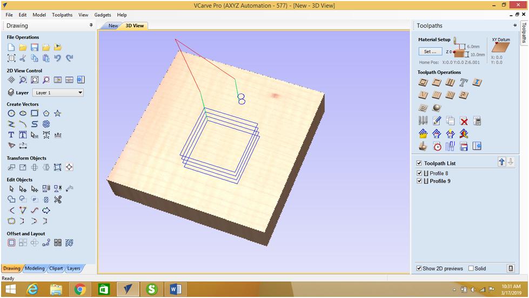Switch to the New 2D tab
Image resolution: width=529 pixels, height=298 pixels.
(113, 25)
